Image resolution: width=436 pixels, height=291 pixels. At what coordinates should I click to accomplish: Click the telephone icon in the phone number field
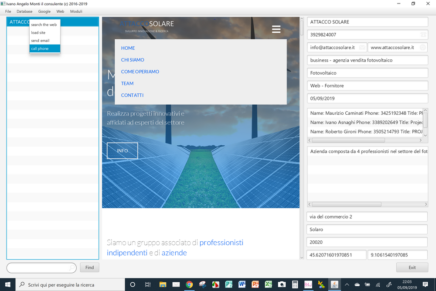pyautogui.click(x=423, y=34)
